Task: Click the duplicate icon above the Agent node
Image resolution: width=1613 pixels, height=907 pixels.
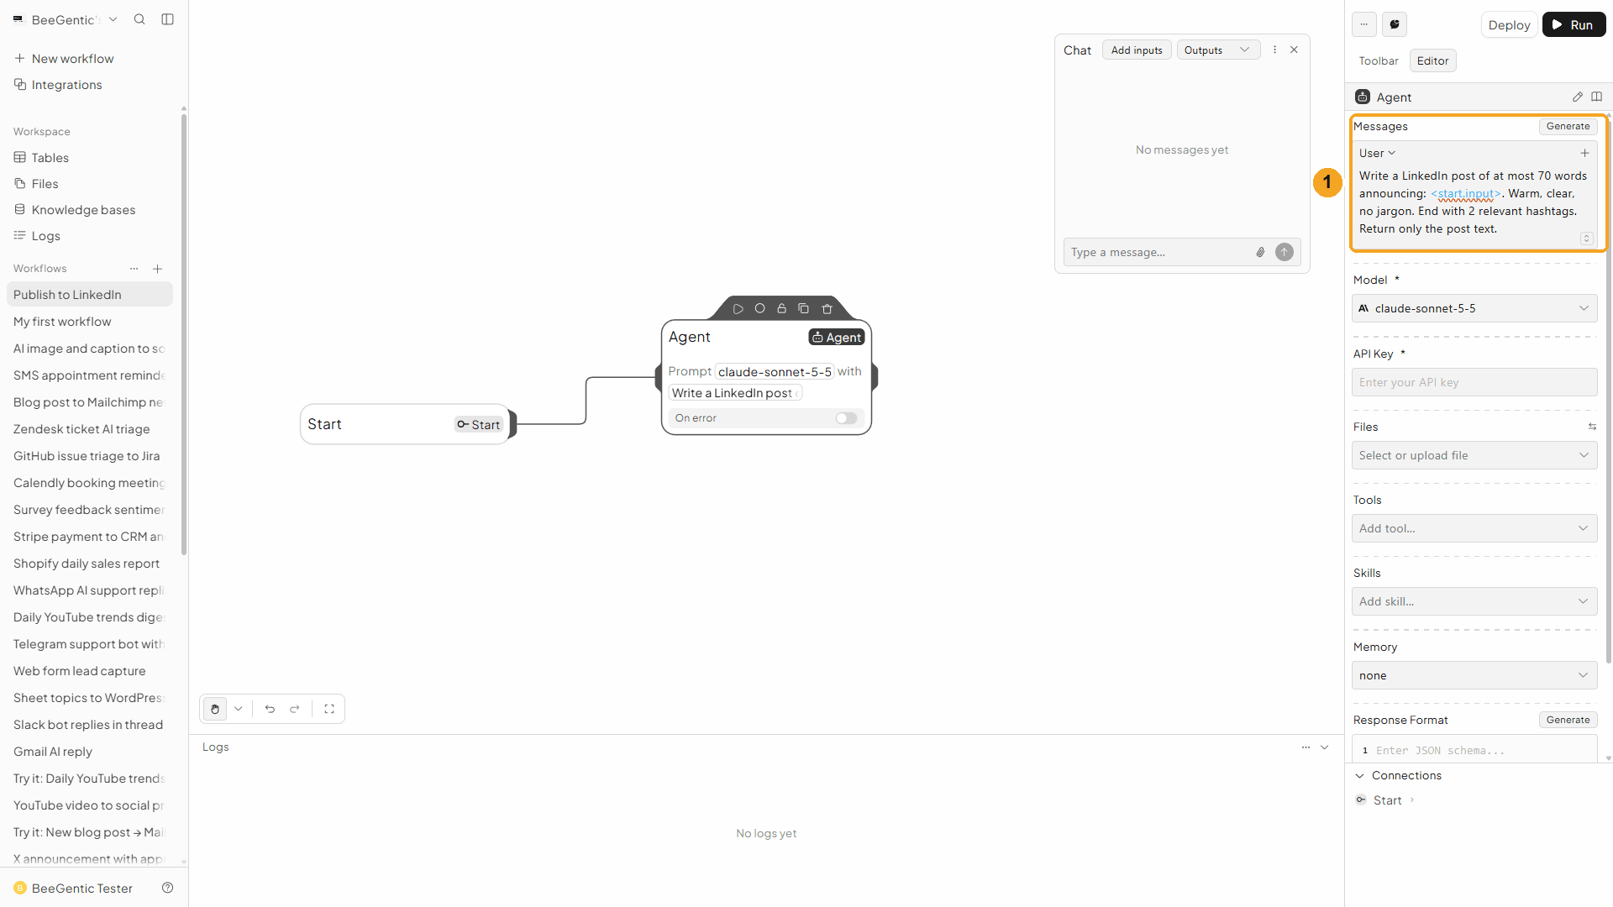Action: [803, 309]
